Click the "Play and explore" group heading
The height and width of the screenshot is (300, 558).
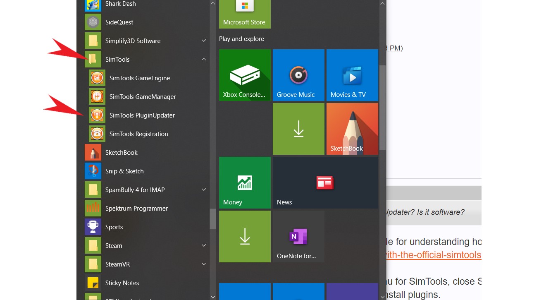[x=241, y=39]
